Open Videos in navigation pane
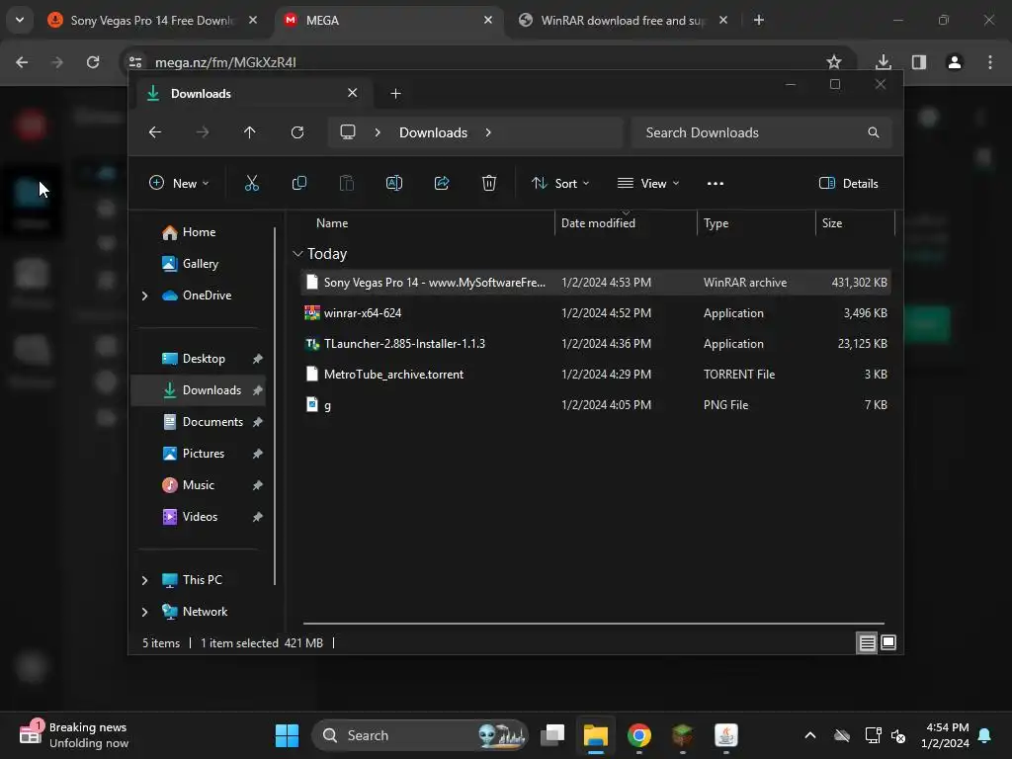This screenshot has width=1012, height=759. click(x=200, y=517)
